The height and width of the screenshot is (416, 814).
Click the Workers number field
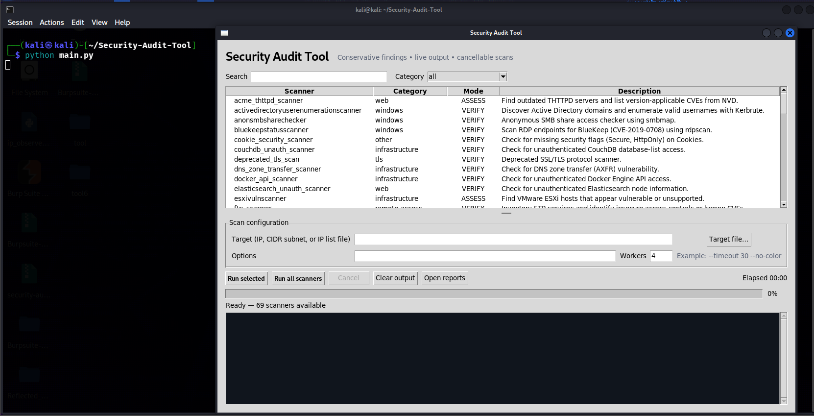click(661, 256)
